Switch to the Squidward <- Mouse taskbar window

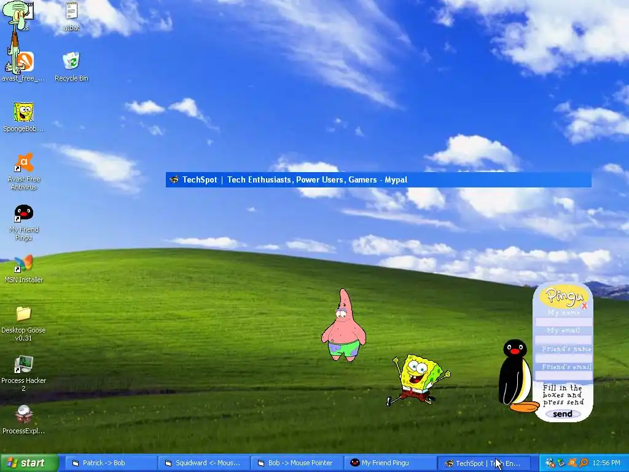[204, 463]
